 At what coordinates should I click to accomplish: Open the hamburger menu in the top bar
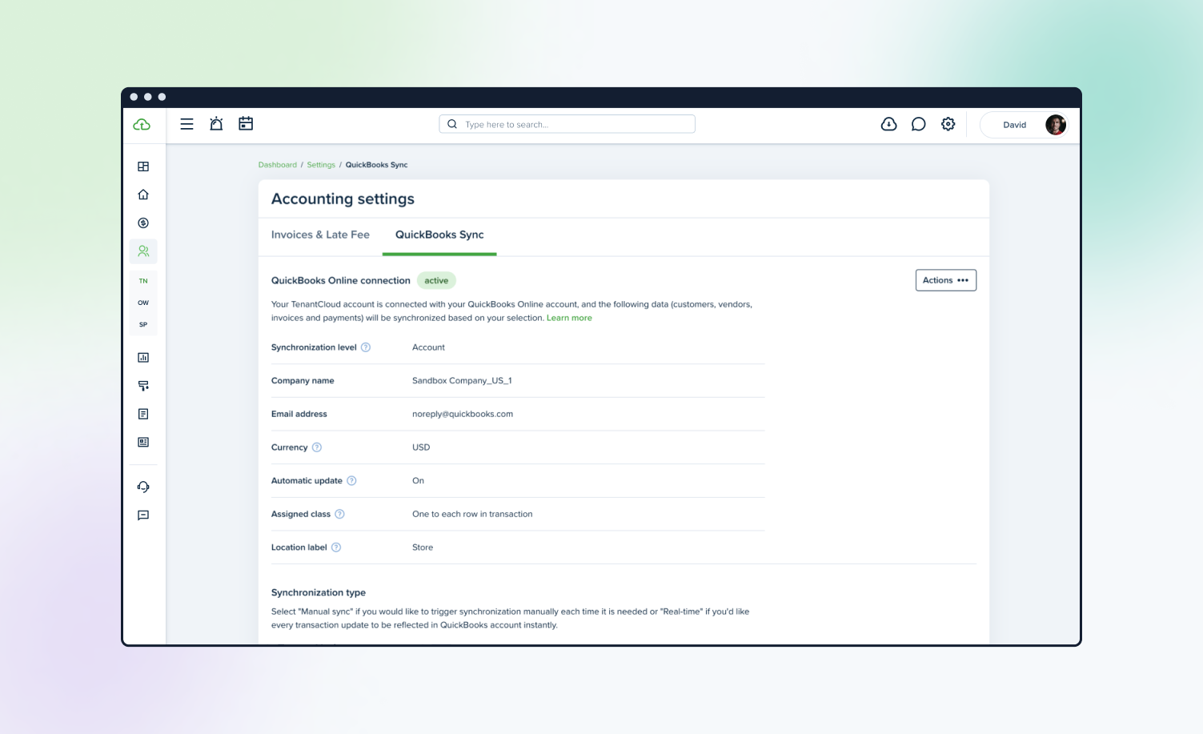click(186, 124)
